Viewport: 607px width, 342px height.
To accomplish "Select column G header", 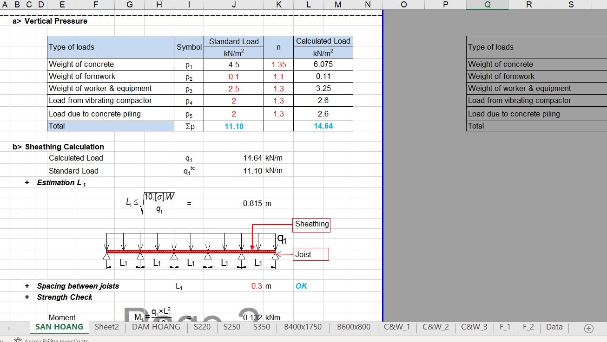I will coord(129,5).
